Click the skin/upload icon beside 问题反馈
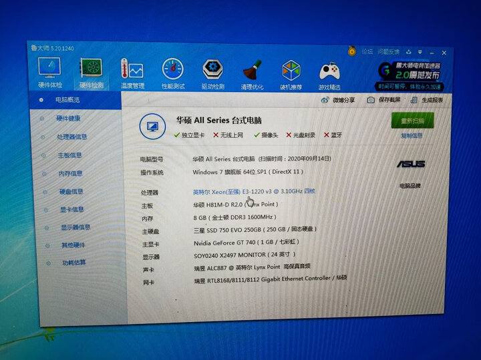 point(409,52)
